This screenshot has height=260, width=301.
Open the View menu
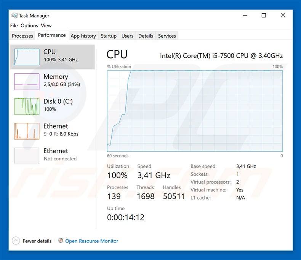pos(46,25)
